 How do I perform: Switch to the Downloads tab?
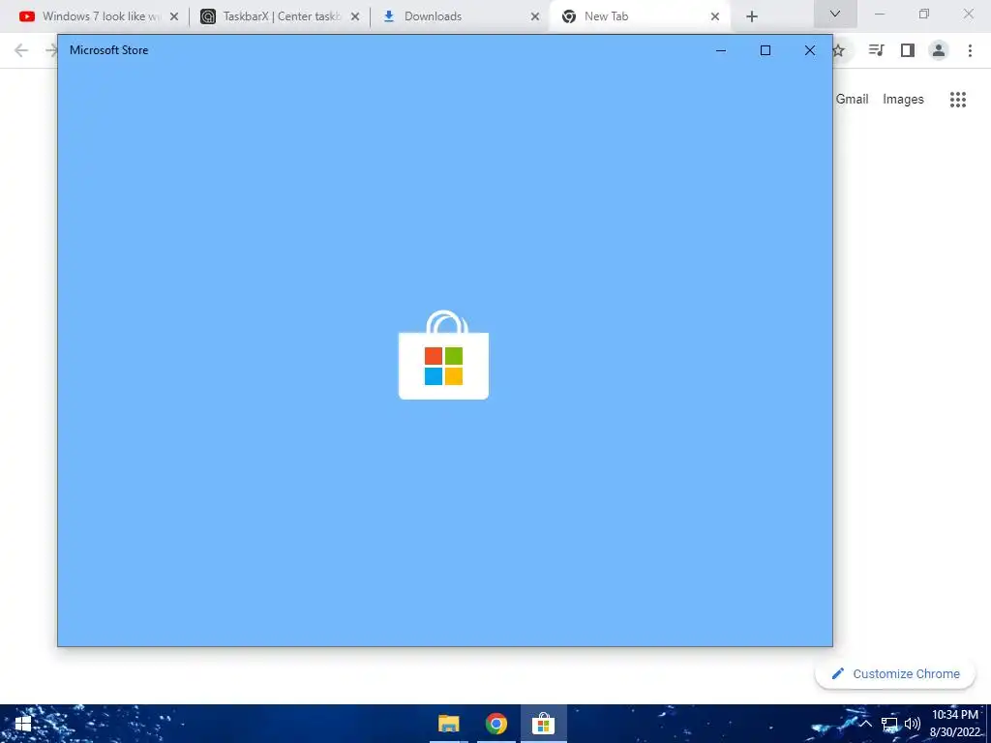[460, 16]
